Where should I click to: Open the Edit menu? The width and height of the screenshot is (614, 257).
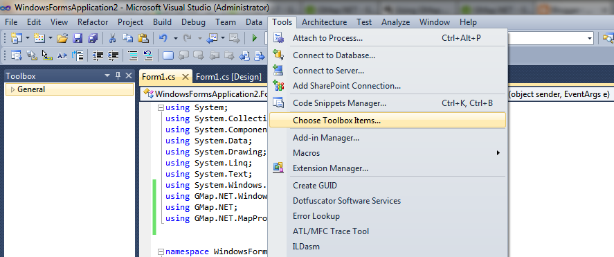click(34, 22)
